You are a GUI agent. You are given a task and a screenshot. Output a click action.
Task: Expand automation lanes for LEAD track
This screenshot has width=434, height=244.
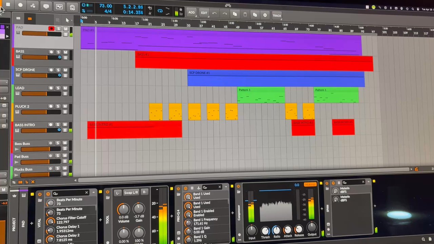[65, 94]
